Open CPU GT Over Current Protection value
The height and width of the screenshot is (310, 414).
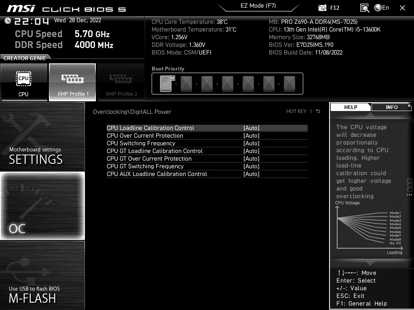coord(251,158)
